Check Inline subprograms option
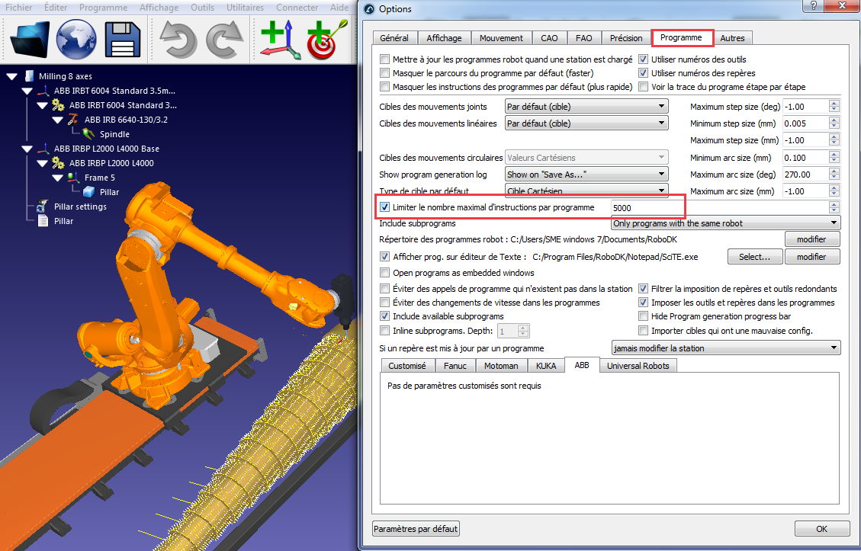The width and height of the screenshot is (861, 551). coord(385,331)
